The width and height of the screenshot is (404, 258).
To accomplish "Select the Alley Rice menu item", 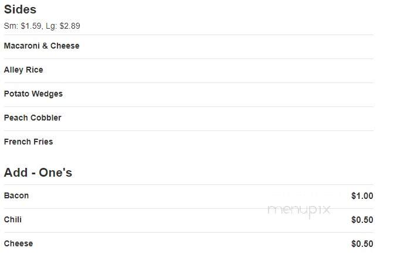I will tap(23, 70).
